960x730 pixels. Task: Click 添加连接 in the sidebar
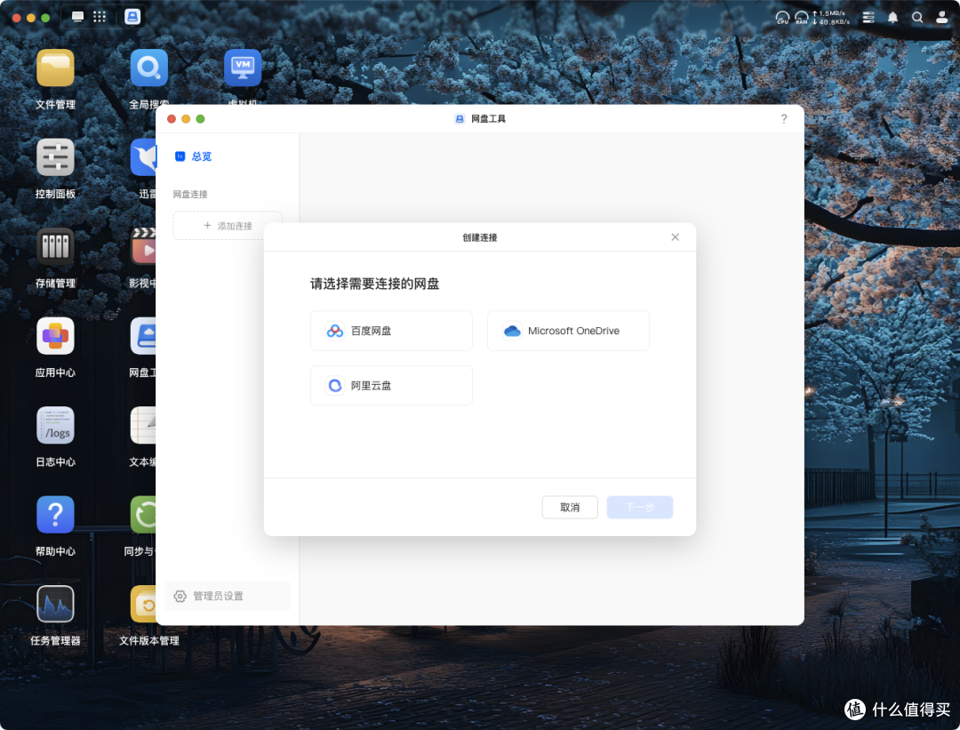(x=228, y=226)
